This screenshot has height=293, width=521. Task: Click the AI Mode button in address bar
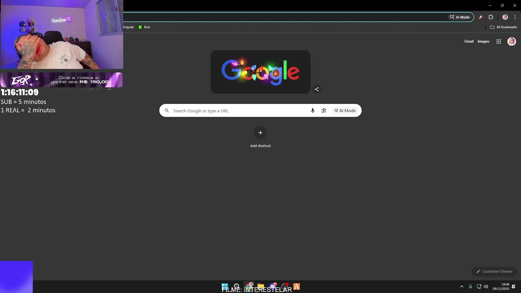[x=460, y=17]
